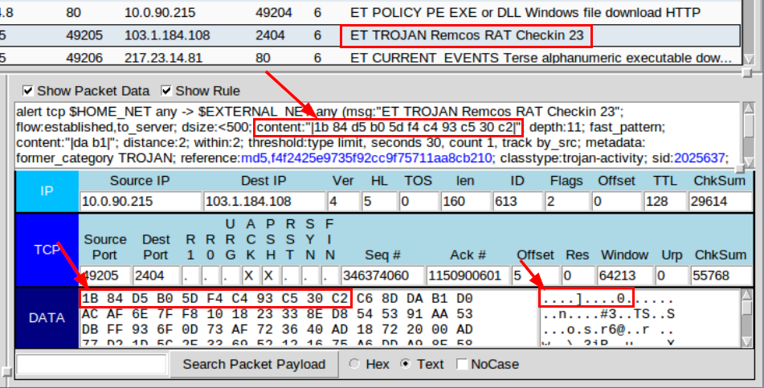Click the event list scrollbar down arrow
Screen dimensions: 764x388
coord(749,59)
